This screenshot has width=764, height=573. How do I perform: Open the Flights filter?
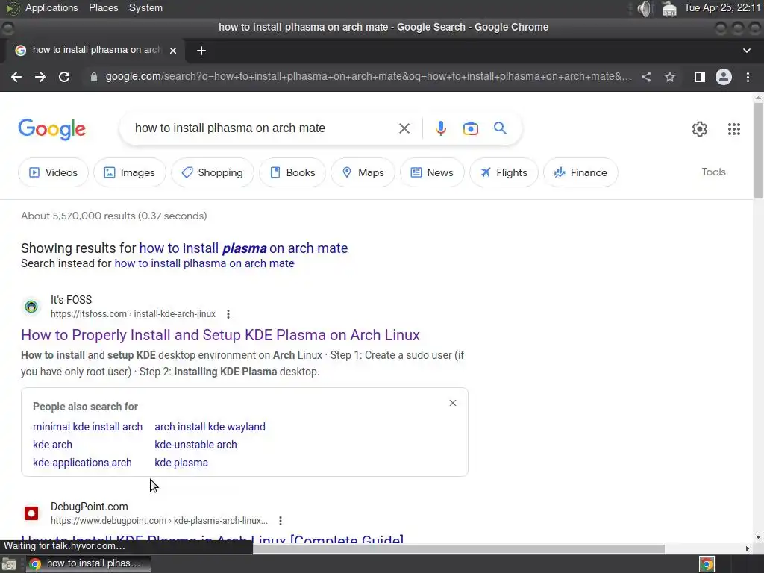click(x=504, y=172)
